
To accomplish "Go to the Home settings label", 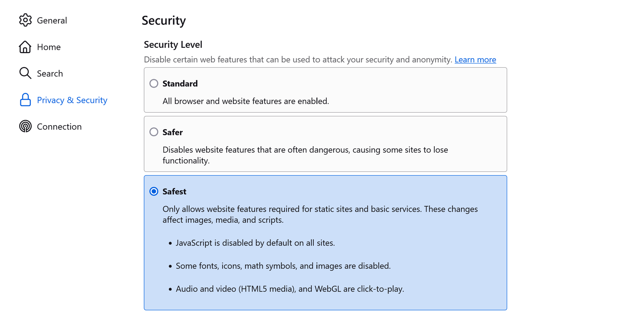I will (x=49, y=47).
